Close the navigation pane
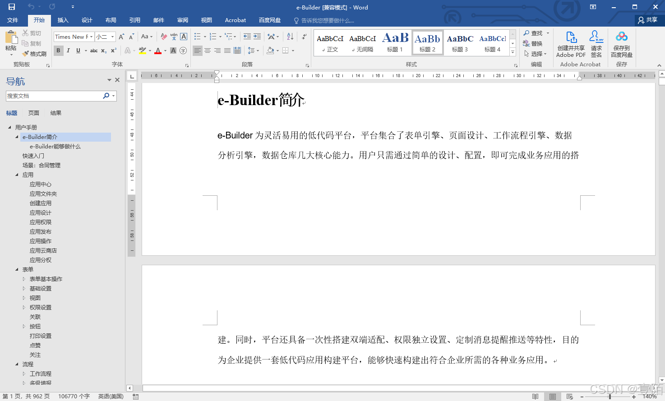The width and height of the screenshot is (665, 401). [x=117, y=80]
